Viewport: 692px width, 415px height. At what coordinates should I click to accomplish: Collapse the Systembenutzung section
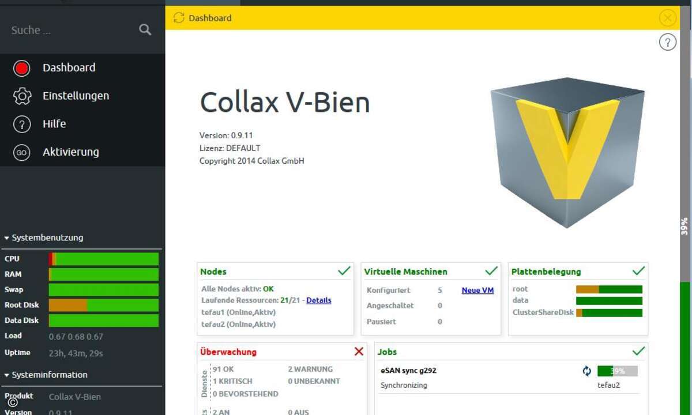(44, 237)
